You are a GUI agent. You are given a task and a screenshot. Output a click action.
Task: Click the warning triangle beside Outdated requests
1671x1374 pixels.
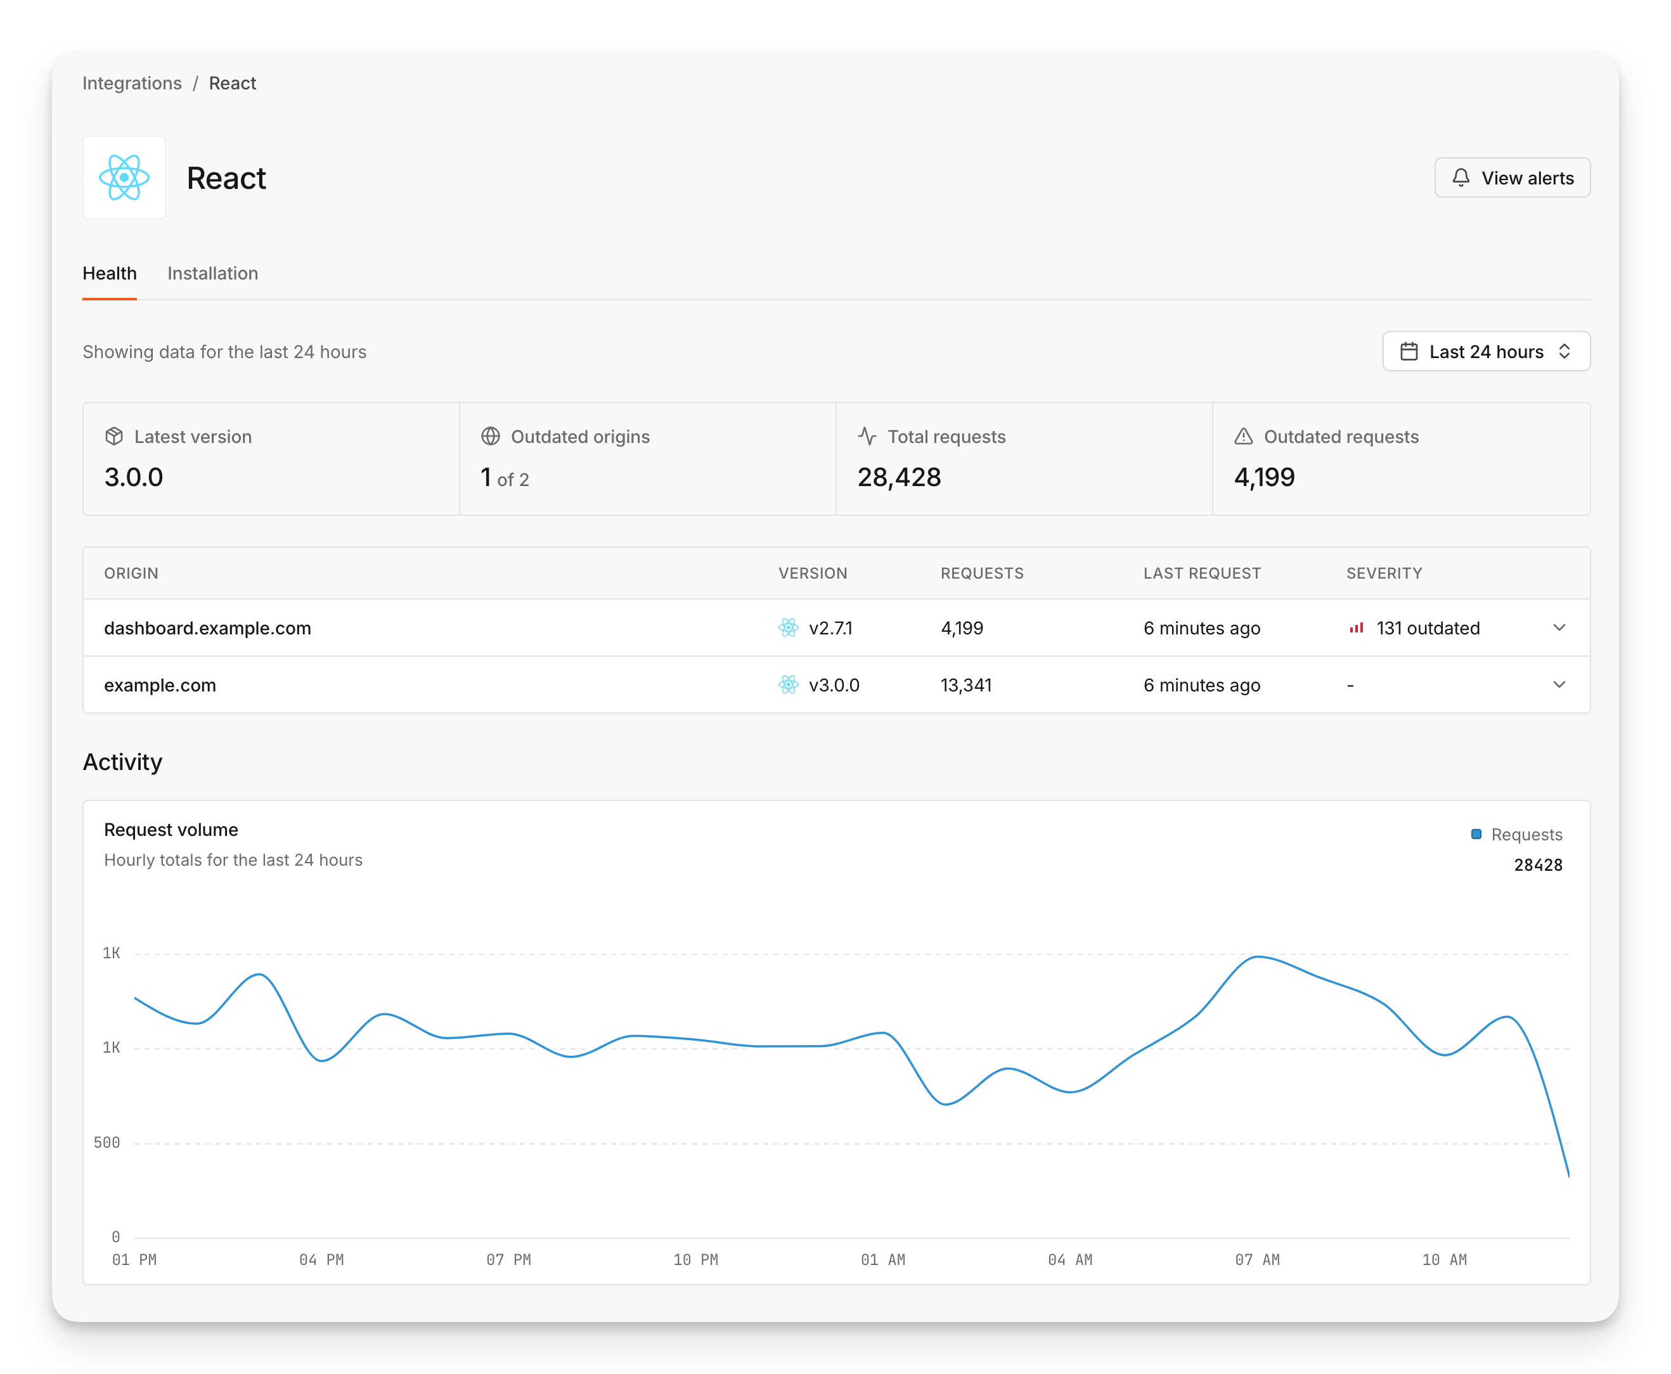1244,436
